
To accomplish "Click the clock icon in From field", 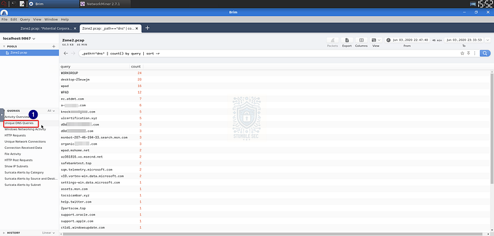I will click(x=388, y=40).
